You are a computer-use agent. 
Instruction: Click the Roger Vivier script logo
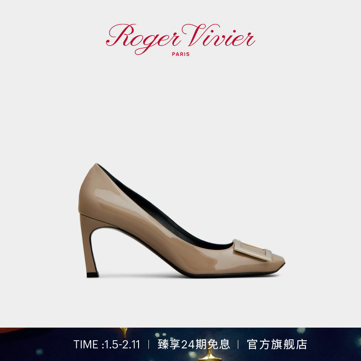(180, 39)
